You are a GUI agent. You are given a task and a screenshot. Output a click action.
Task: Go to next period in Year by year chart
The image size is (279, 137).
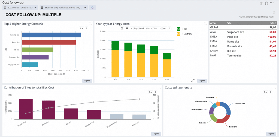tap(160, 28)
